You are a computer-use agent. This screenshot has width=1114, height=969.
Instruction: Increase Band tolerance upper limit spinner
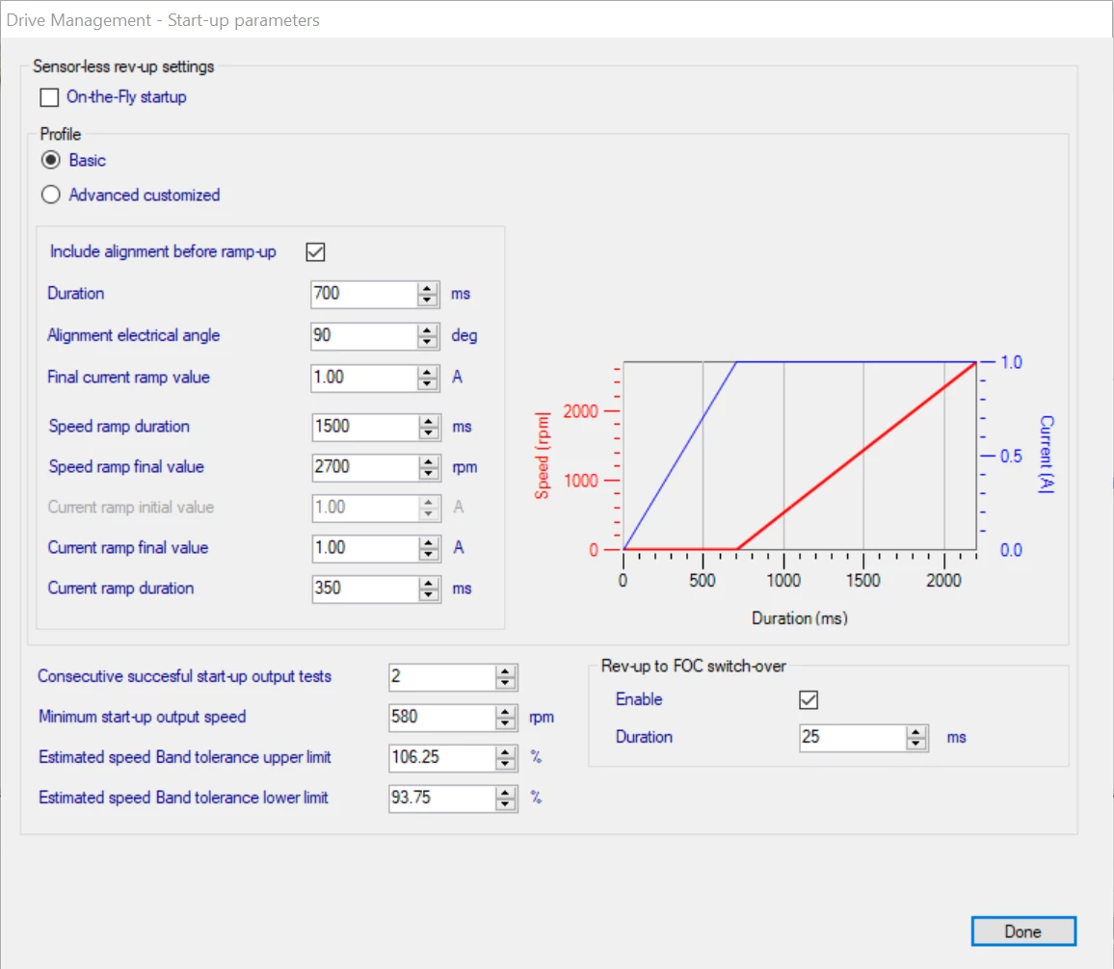pyautogui.click(x=505, y=752)
